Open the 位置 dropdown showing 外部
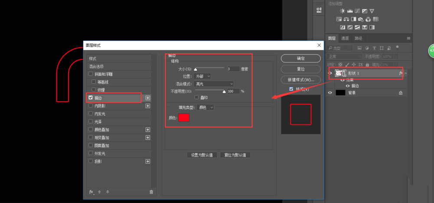 202,76
